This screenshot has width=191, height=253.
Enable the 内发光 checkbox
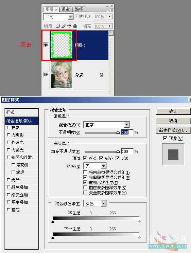[x=8, y=150]
